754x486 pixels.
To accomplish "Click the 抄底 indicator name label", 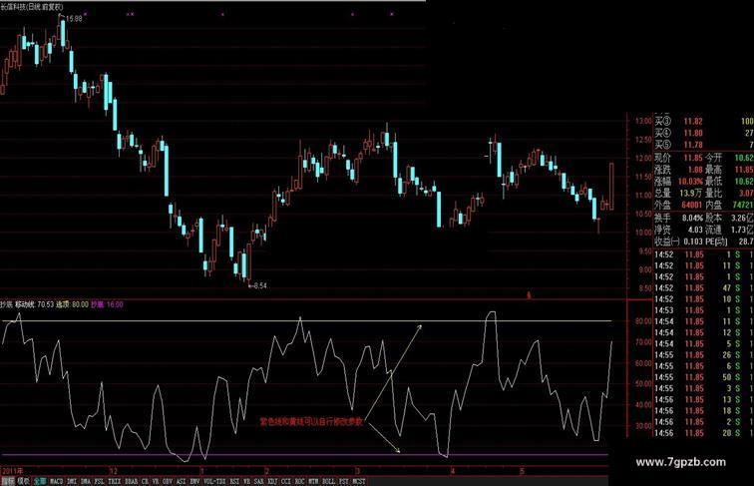I will pyautogui.click(x=6, y=304).
